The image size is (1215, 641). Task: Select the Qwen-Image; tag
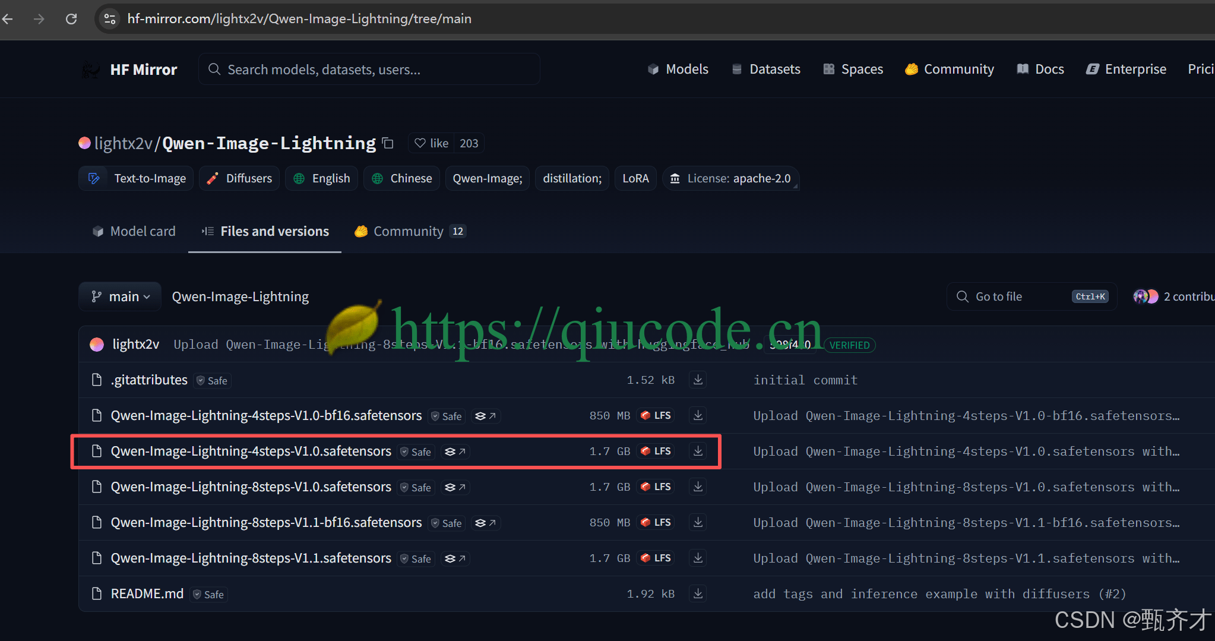488,178
